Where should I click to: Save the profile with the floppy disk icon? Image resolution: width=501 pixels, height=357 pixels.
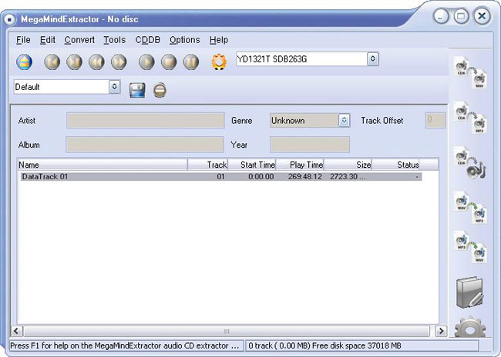point(138,90)
